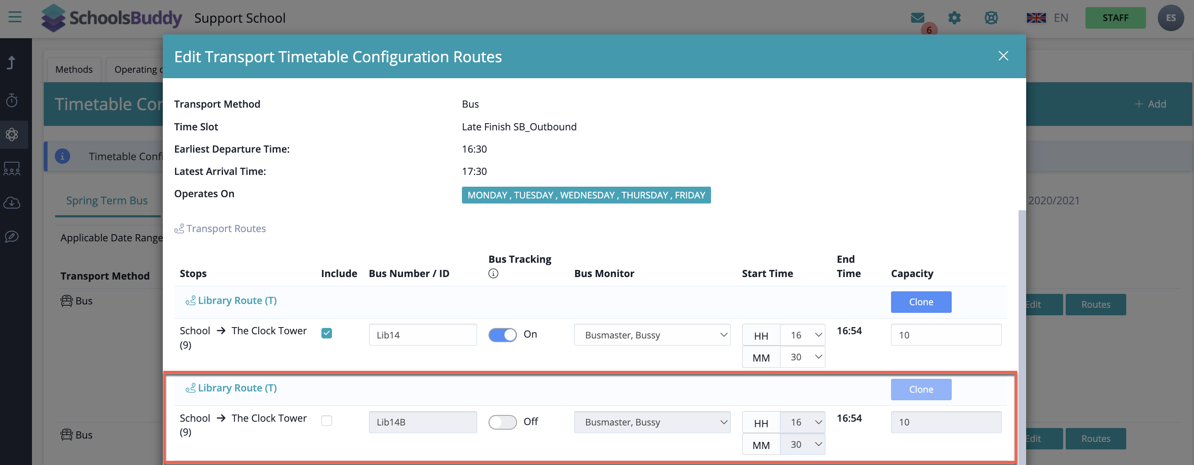Screen dimensions: 1194x465
Task: Click the Lib14 capacity input field
Action: coord(945,335)
